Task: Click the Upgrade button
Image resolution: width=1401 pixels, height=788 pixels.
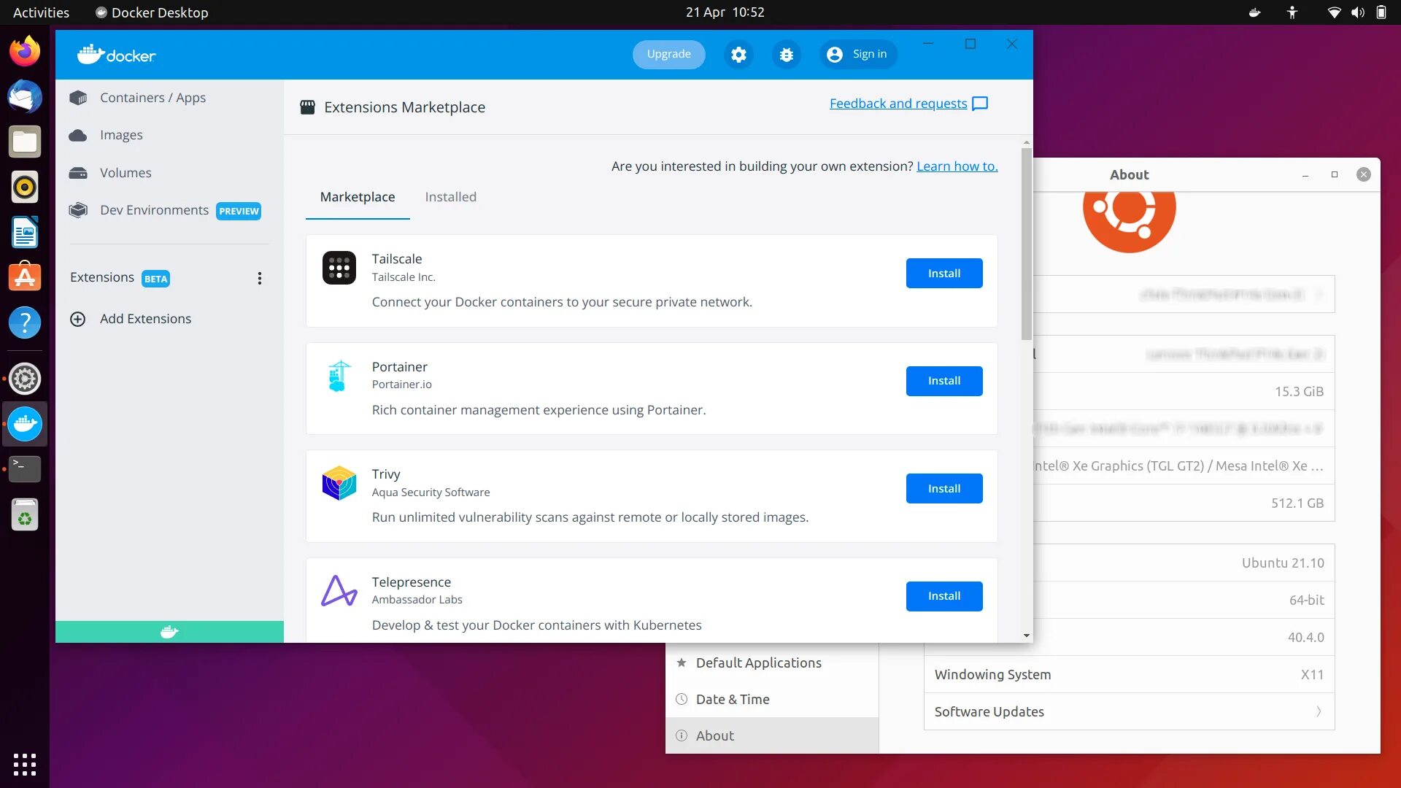Action: pos(668,54)
